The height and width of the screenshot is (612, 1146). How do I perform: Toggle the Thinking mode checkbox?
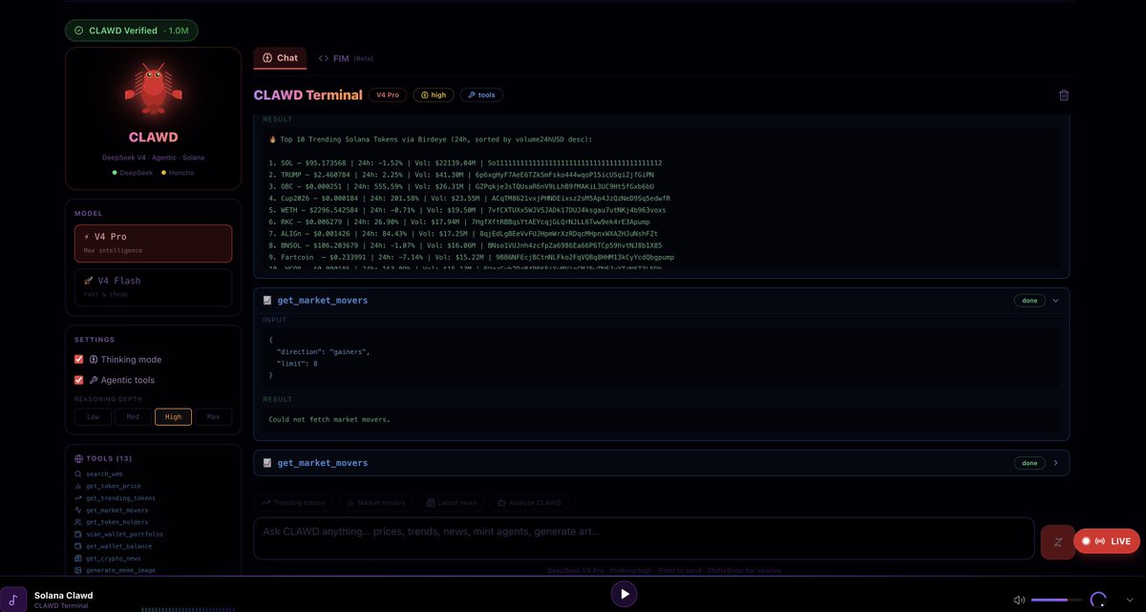coord(79,360)
